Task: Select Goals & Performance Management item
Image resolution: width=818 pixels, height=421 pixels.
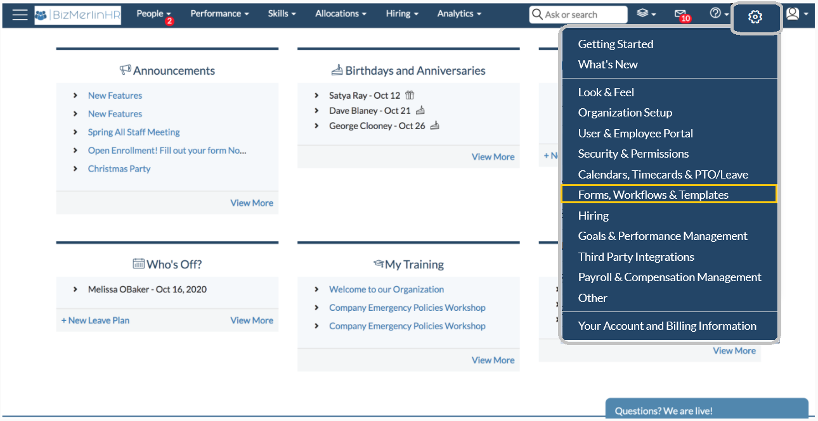Action: click(663, 236)
